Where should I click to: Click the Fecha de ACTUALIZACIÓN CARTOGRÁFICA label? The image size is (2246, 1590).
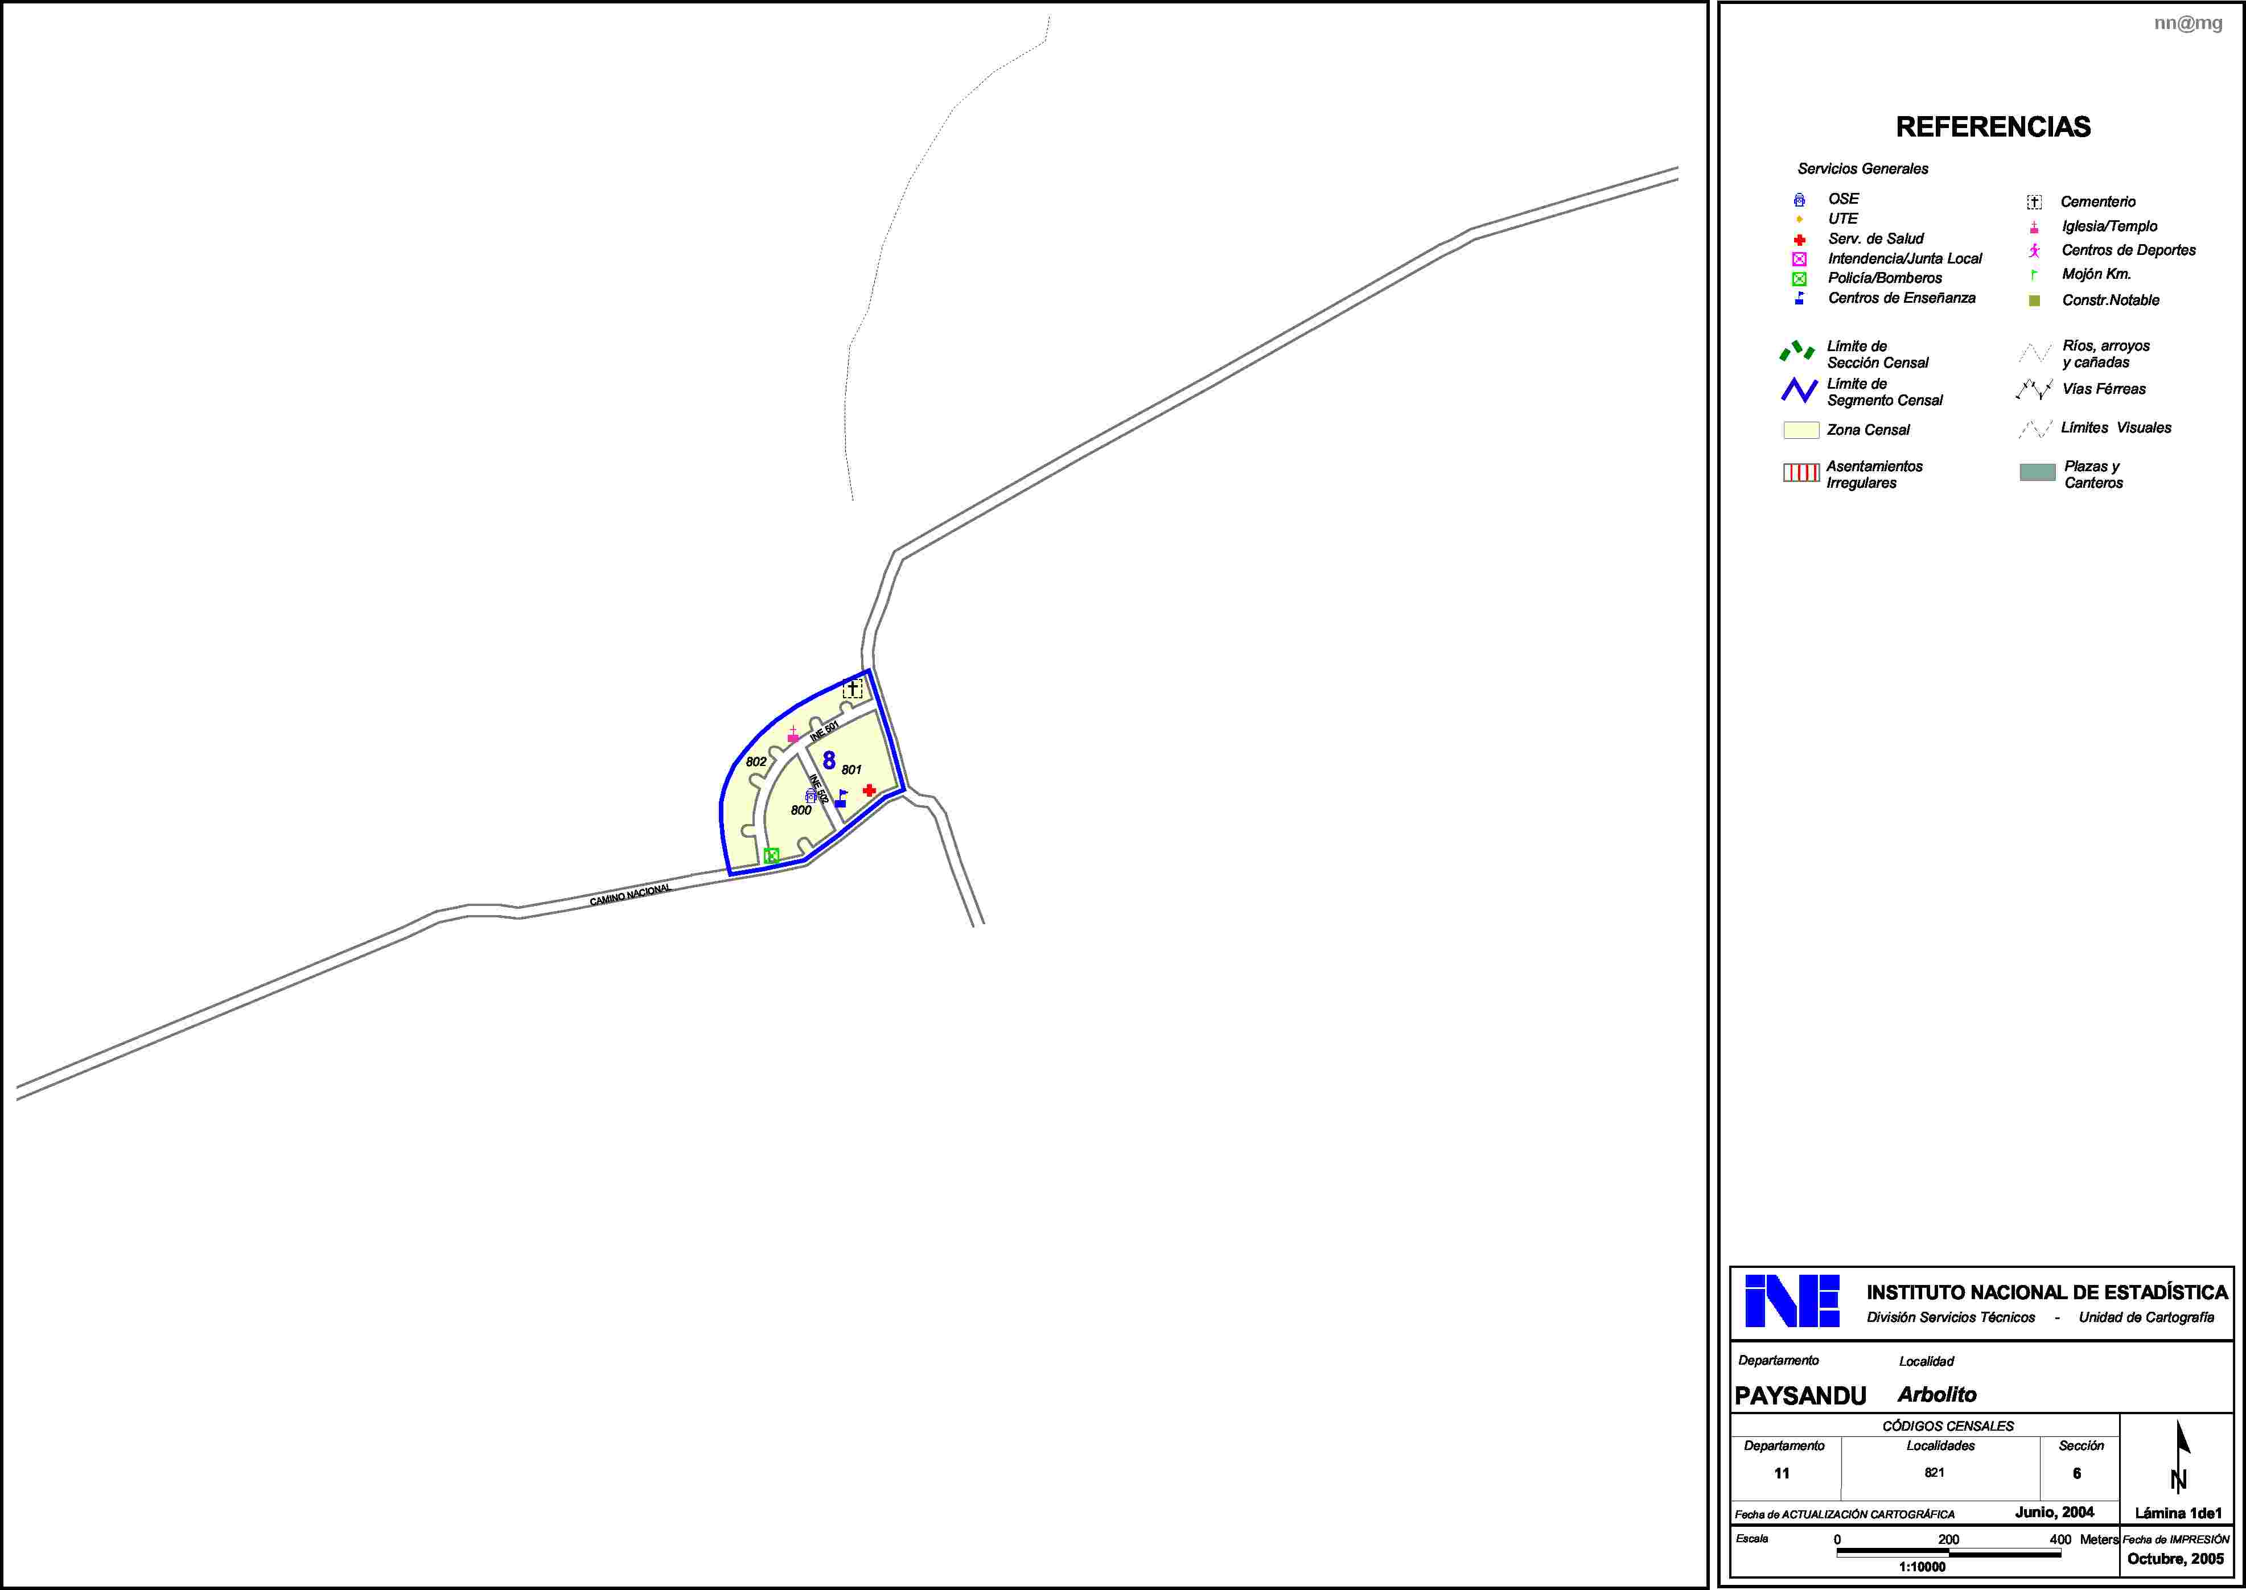click(1845, 1515)
